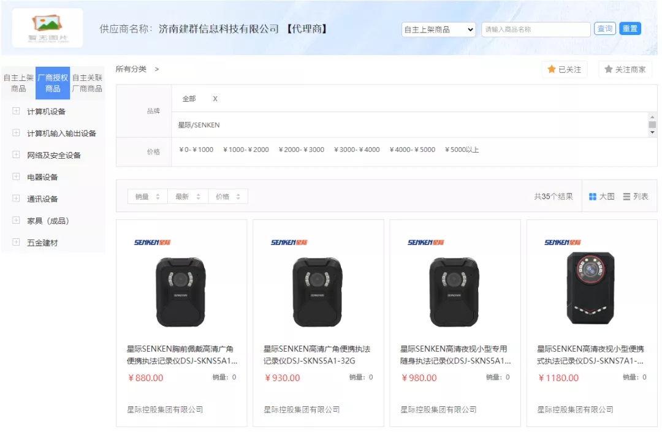Expand the 家具（成品） category plus icon
The height and width of the screenshot is (432, 662).
[16, 221]
